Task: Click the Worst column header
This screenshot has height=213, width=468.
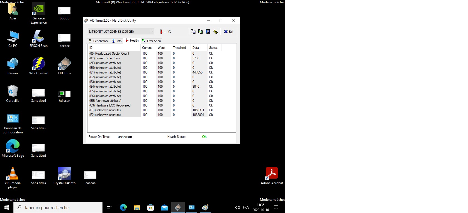Action: (164, 48)
